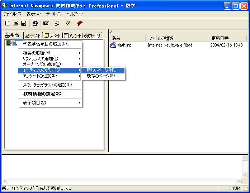Click the yellow gear toolbar icon
This screenshot has width=250, height=193.
[x=68, y=23]
